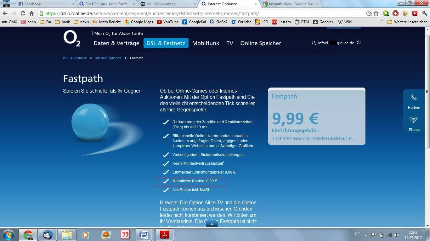The image size is (430, 241).
Task: Log out with the power icon
Action: click(x=359, y=43)
